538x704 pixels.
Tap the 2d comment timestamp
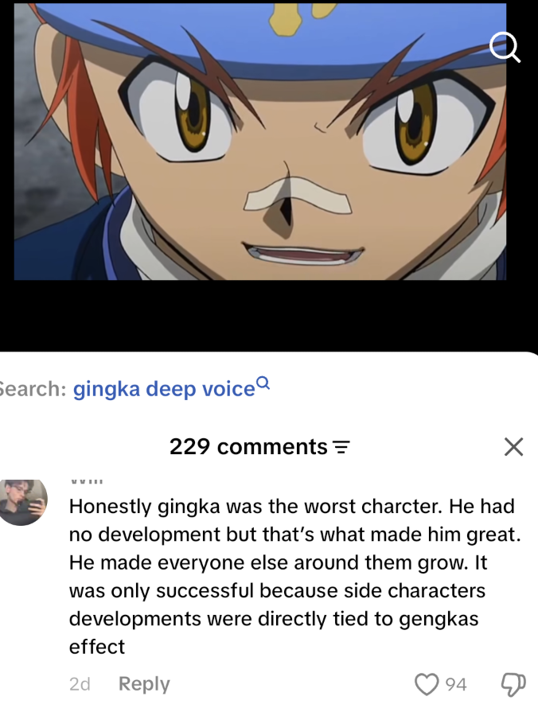coord(80,684)
